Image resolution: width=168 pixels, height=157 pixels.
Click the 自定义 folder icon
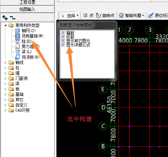click(x=11, y=105)
